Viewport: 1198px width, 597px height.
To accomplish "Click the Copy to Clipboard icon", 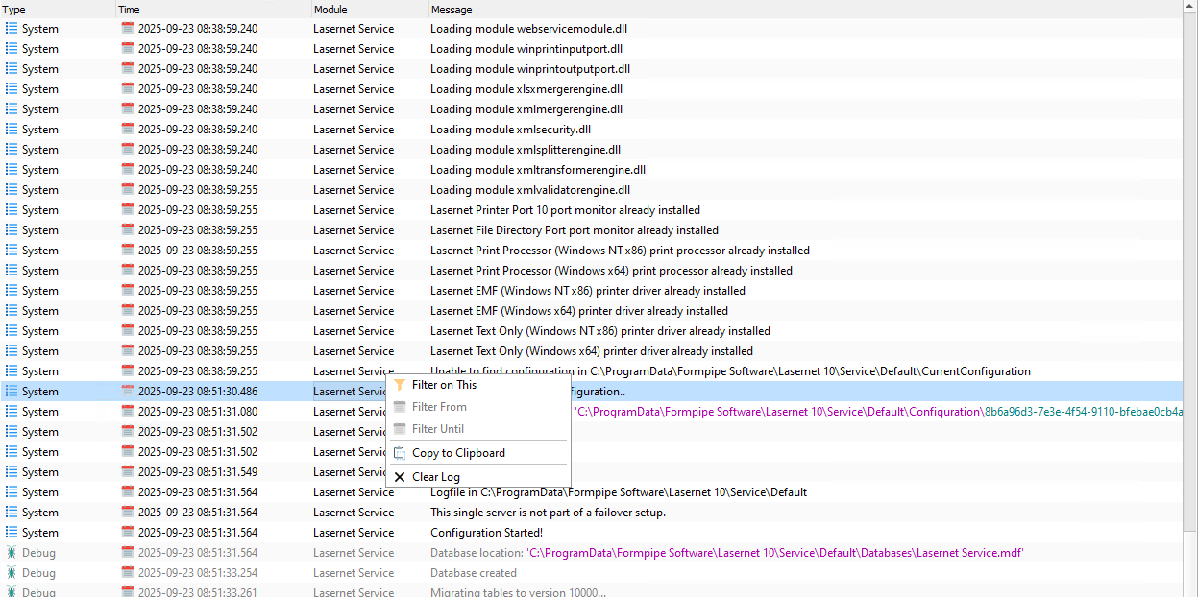I will click(x=400, y=453).
